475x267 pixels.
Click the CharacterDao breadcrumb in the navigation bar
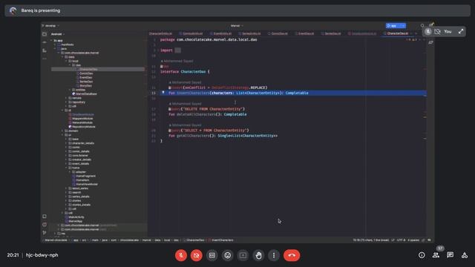pyautogui.click(x=194, y=240)
